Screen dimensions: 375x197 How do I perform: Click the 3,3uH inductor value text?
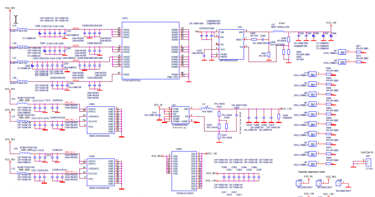282,23
